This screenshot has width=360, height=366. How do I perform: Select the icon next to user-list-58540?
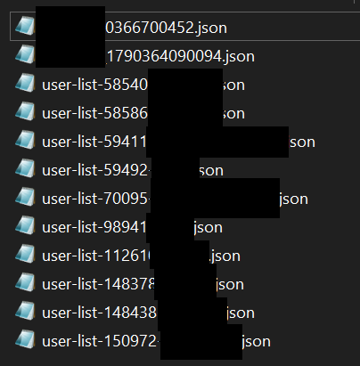point(25,83)
